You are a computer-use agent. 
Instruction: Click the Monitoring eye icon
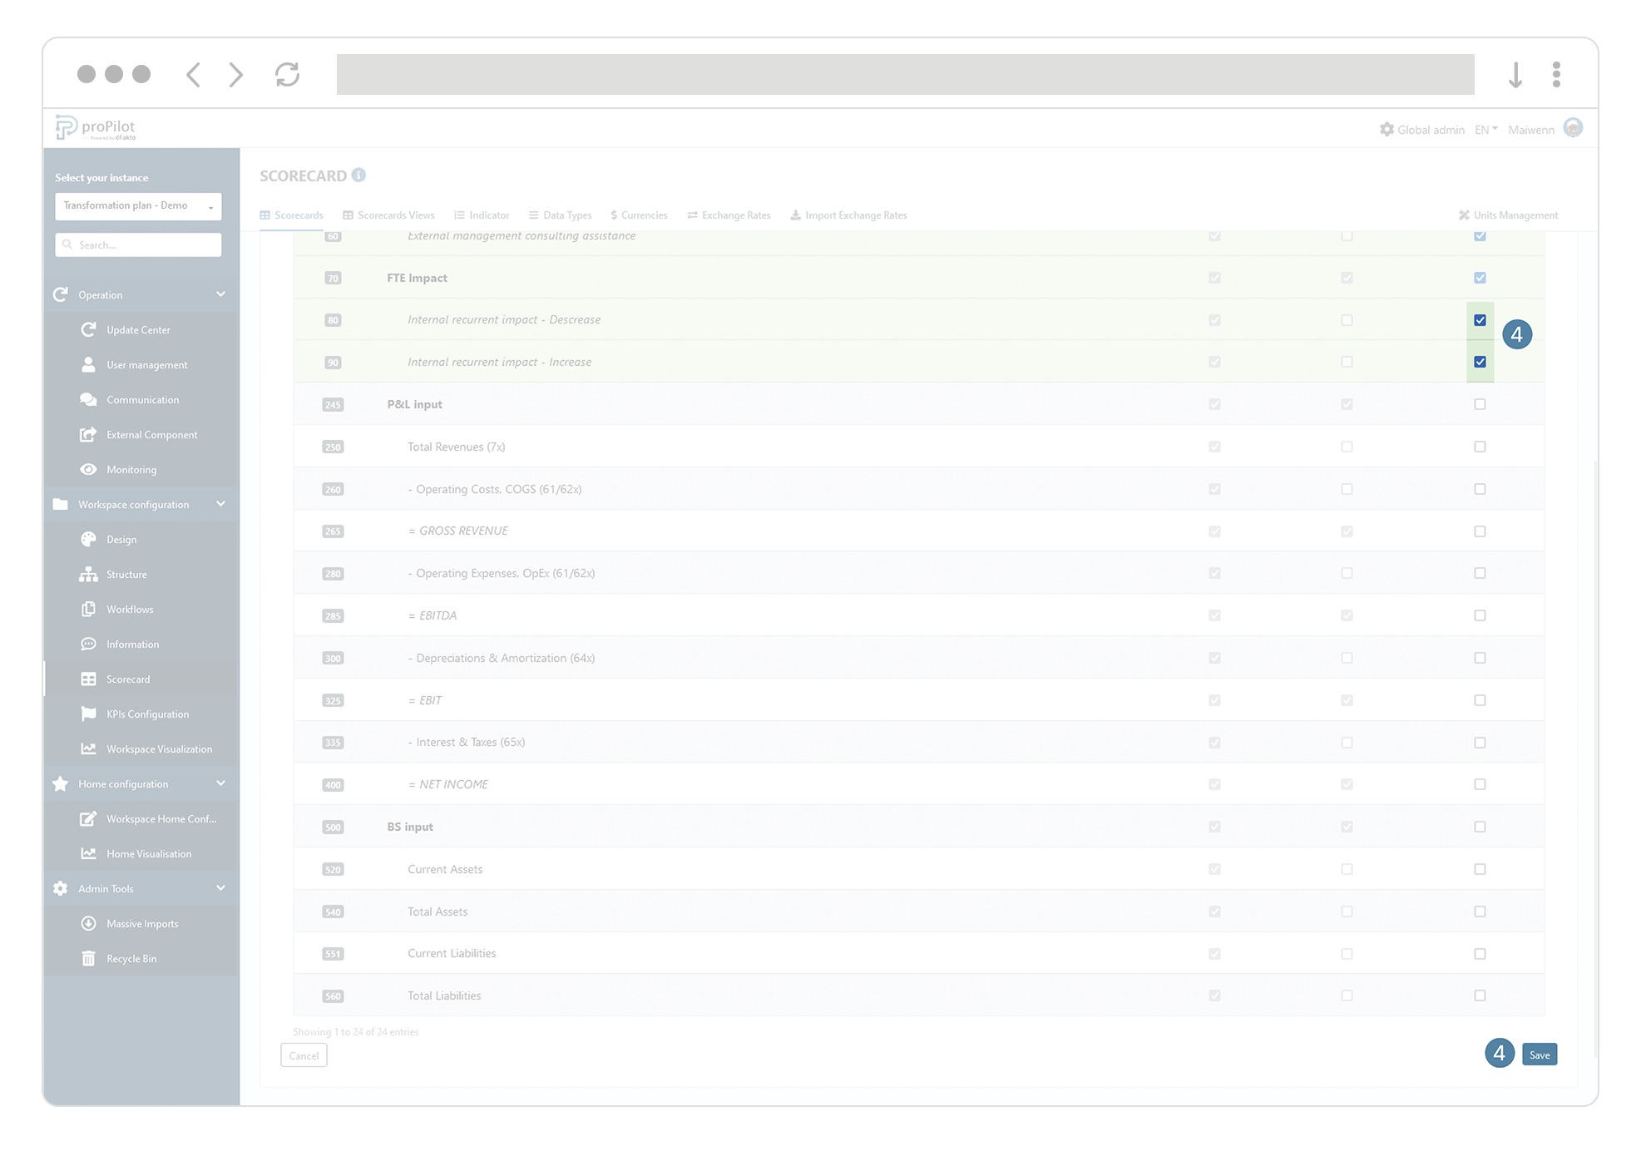point(89,469)
